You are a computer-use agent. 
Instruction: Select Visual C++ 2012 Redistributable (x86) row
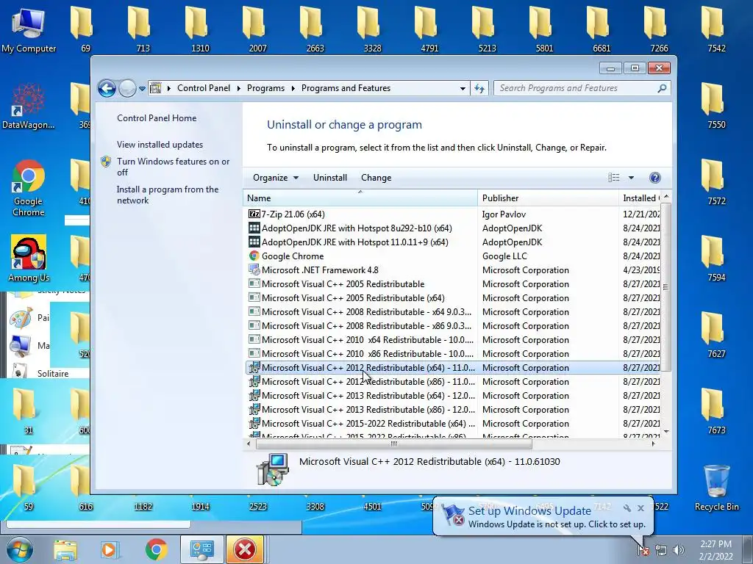click(453, 382)
